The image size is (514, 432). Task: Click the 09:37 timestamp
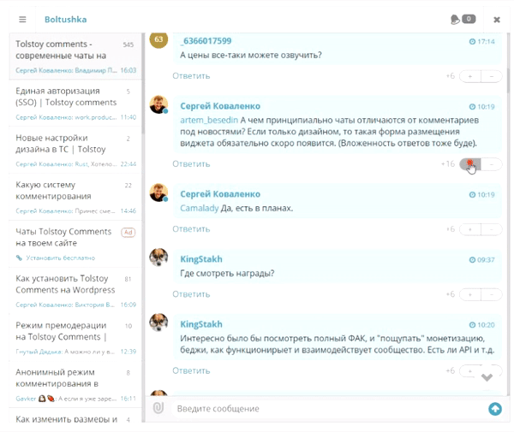[481, 260]
